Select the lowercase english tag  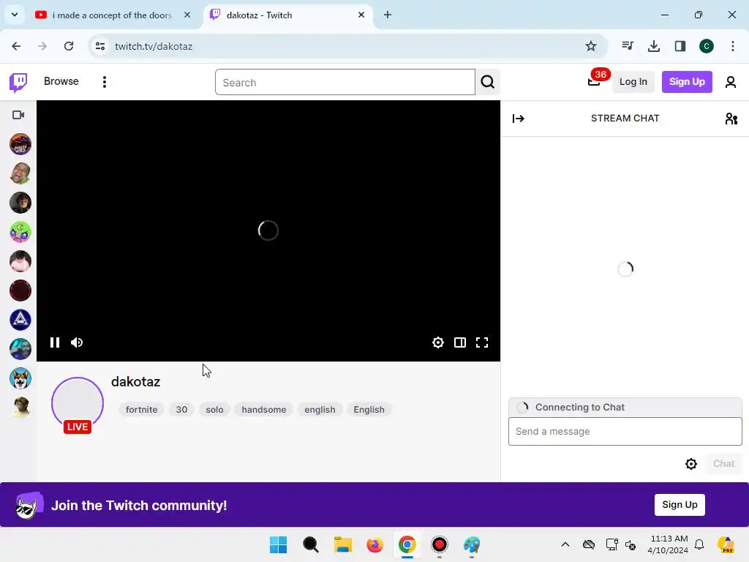pos(320,410)
